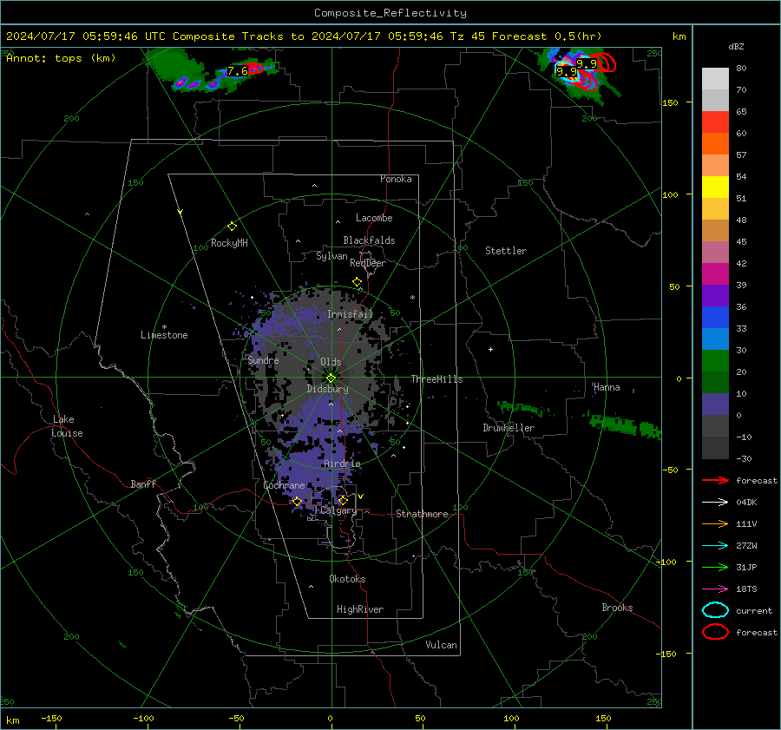
Task: Click the 18TS legend label
Action: [746, 589]
